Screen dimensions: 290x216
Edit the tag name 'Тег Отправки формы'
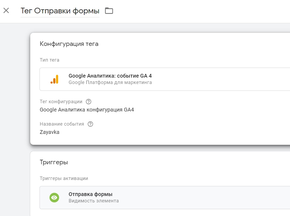pyautogui.click(x=60, y=11)
